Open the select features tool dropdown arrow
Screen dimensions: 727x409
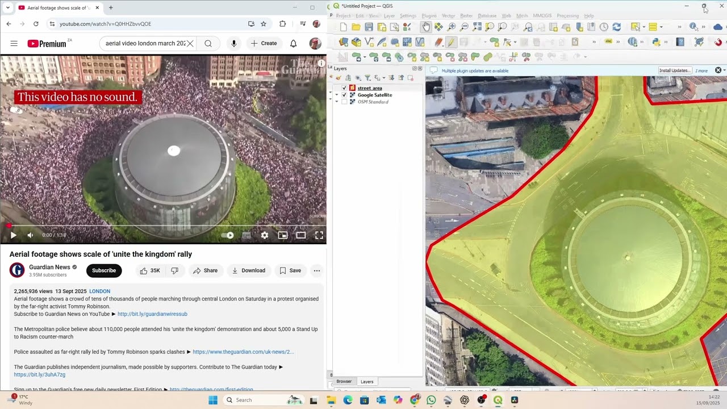[644, 27]
